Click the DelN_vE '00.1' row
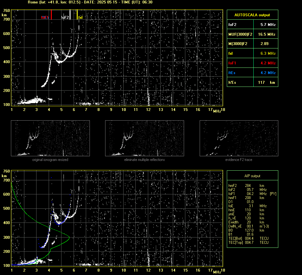The height and width of the screenshot is (275, 302). [248, 226]
